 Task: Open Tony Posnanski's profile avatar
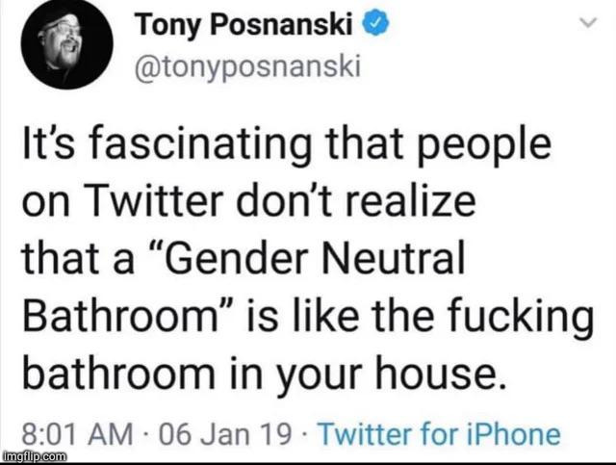tap(66, 43)
